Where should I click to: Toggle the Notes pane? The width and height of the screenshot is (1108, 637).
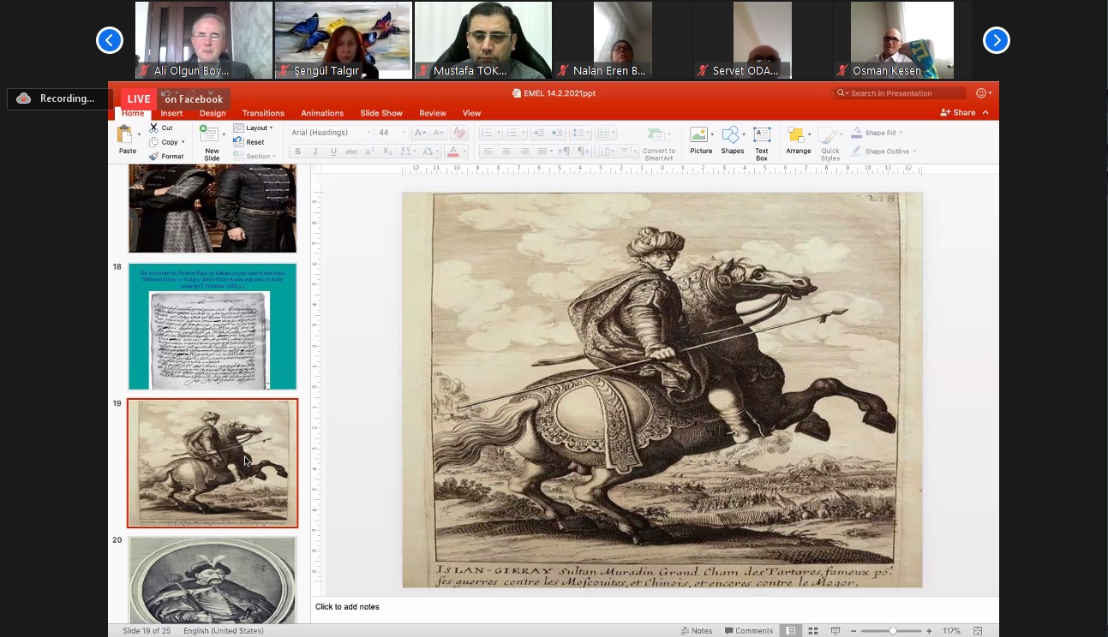pos(696,631)
